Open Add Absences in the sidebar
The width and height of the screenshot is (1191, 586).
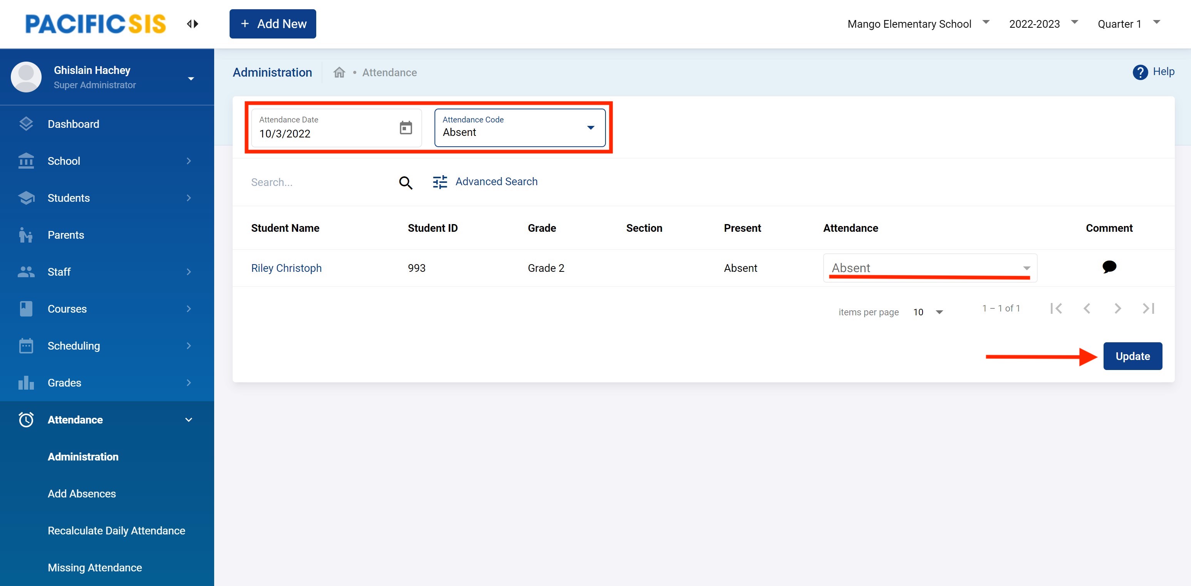point(82,494)
